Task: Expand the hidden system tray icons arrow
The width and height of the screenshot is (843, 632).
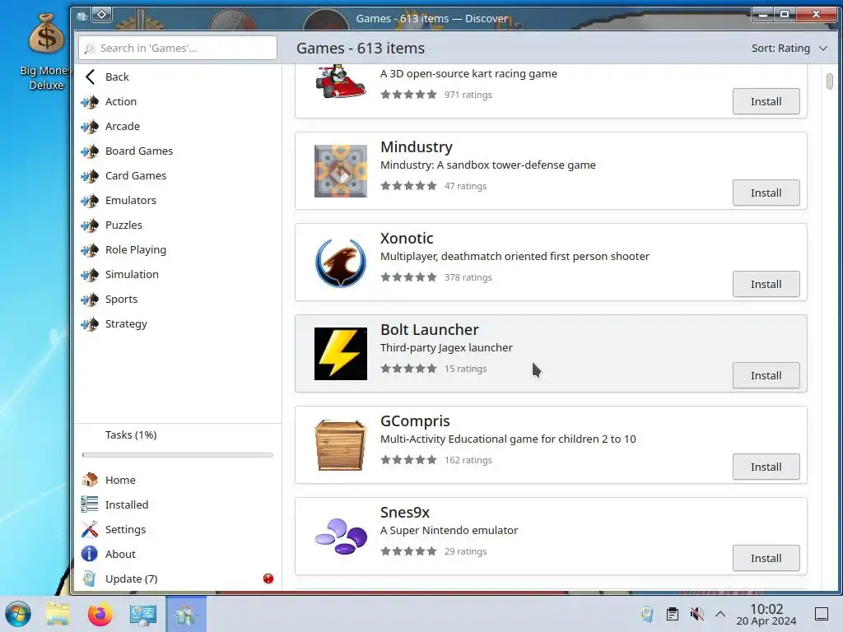Action: [x=720, y=614]
